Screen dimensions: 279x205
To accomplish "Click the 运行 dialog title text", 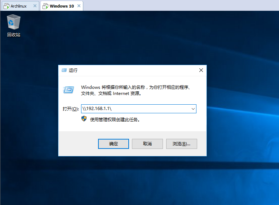I will (73, 70).
